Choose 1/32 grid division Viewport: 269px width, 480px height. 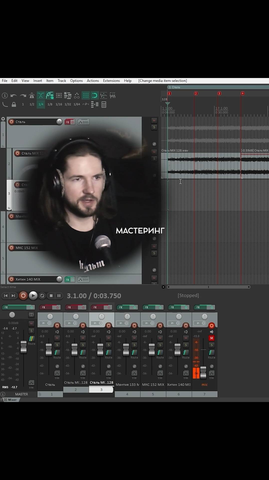point(68,104)
